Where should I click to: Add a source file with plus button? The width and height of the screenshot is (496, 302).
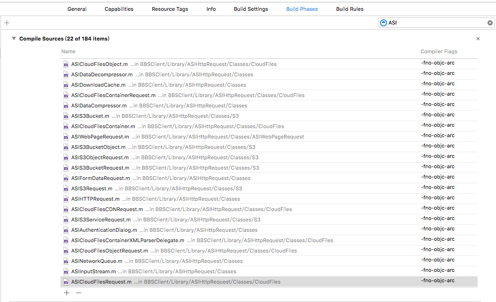coord(66,293)
